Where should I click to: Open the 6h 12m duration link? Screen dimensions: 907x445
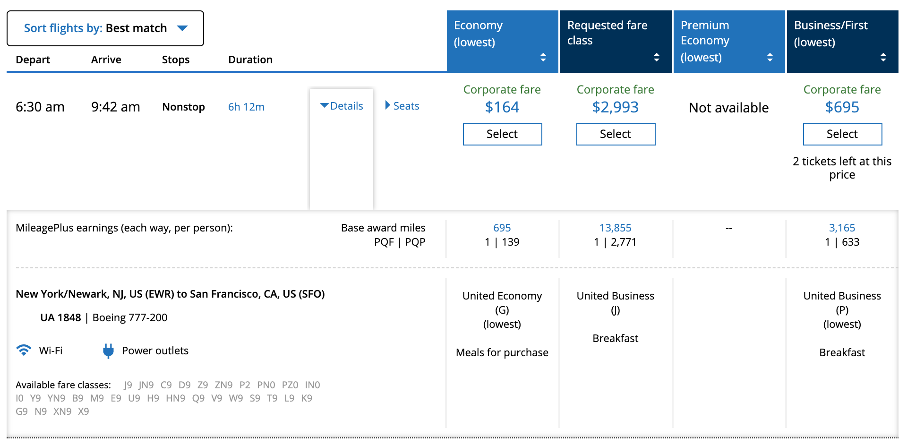246,107
